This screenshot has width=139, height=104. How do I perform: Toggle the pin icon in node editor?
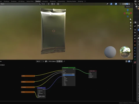tap(64, 61)
